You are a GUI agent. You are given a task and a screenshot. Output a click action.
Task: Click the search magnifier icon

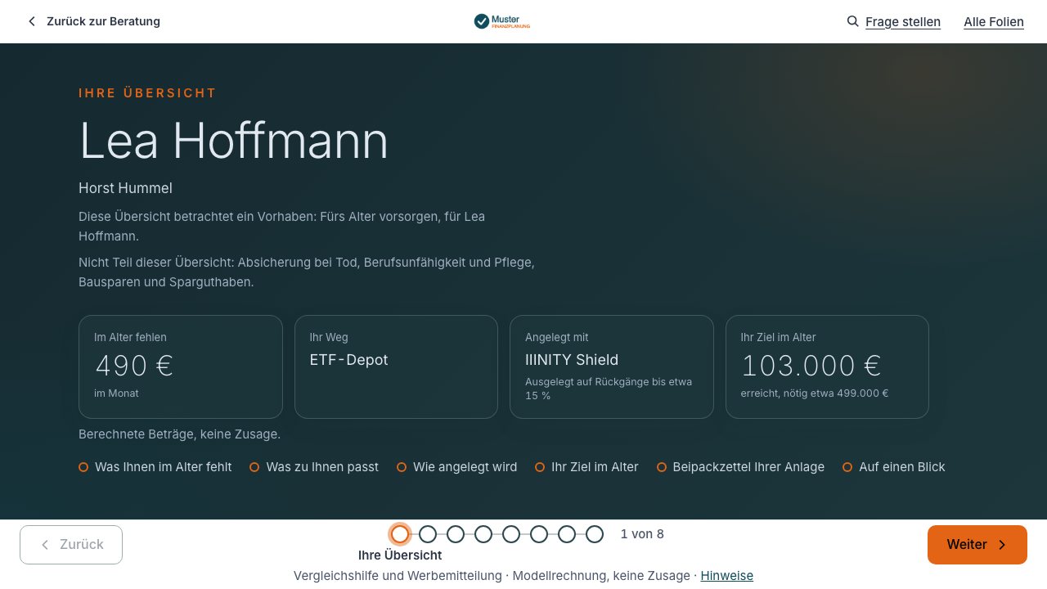tap(852, 21)
